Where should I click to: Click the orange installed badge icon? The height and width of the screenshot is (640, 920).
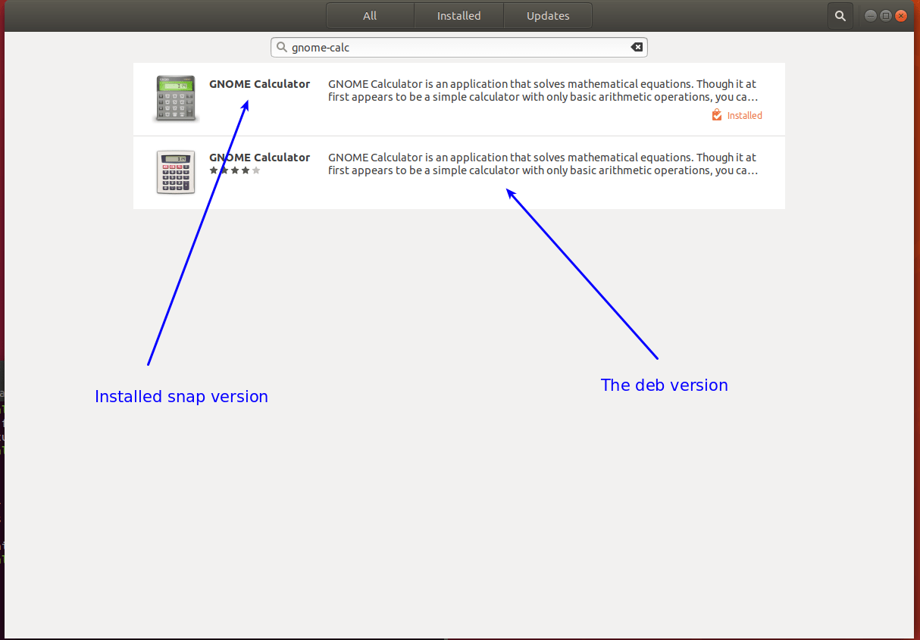pyautogui.click(x=717, y=115)
